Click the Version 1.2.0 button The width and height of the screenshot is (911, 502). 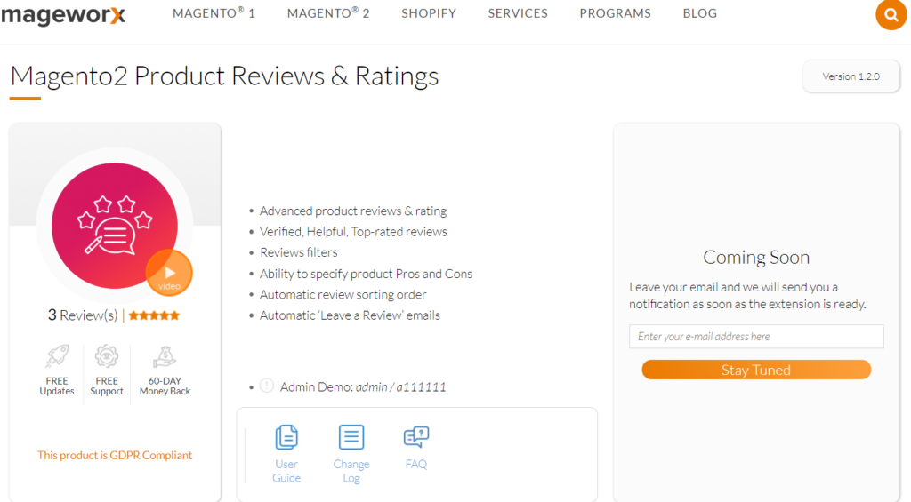tap(851, 76)
